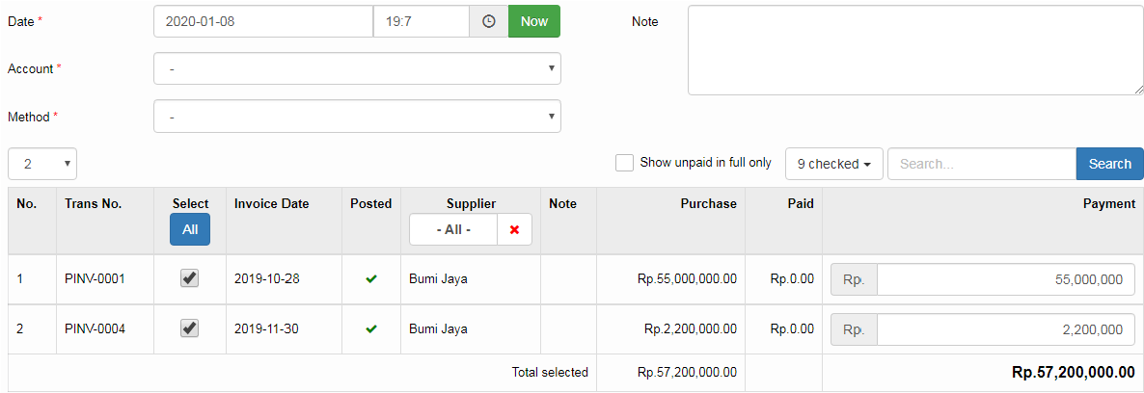Screen dimensions: 1144x393
Task: Click green posted checkmark for PINV-0001
Action: 370,279
